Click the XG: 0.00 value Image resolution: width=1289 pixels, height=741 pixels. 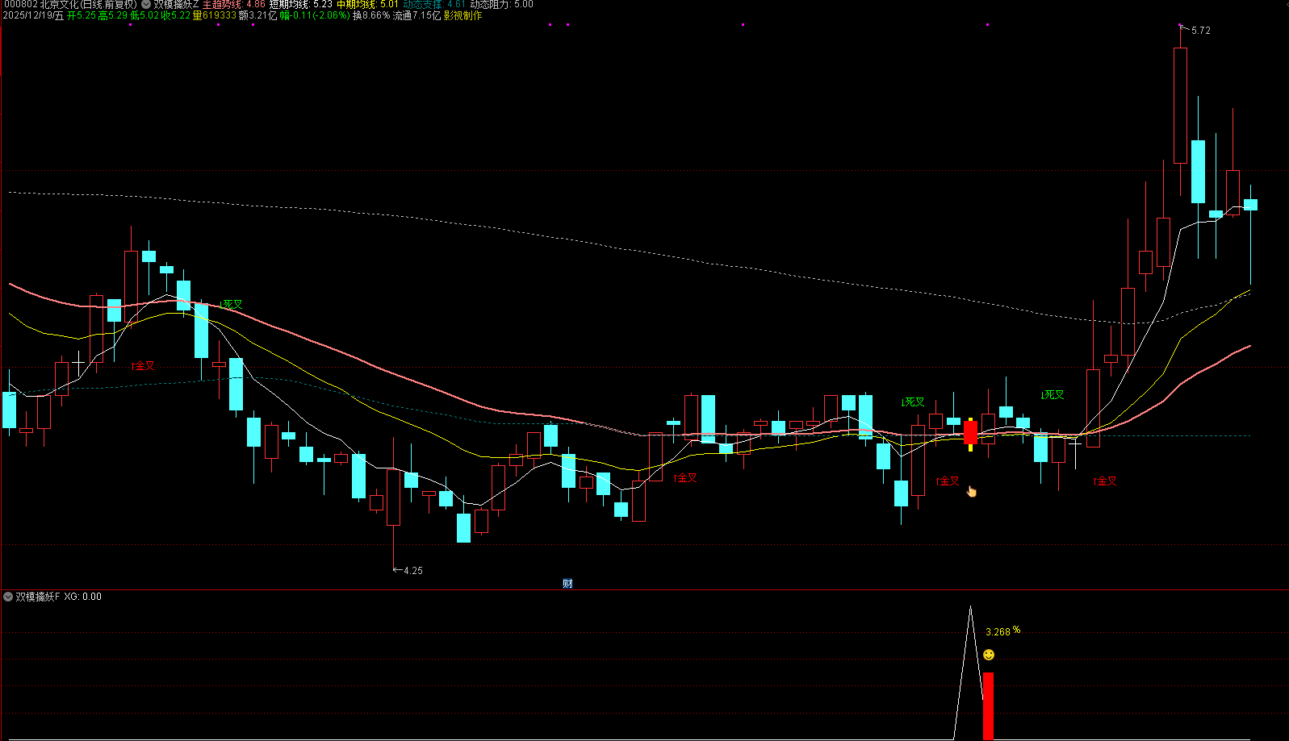[83, 597]
